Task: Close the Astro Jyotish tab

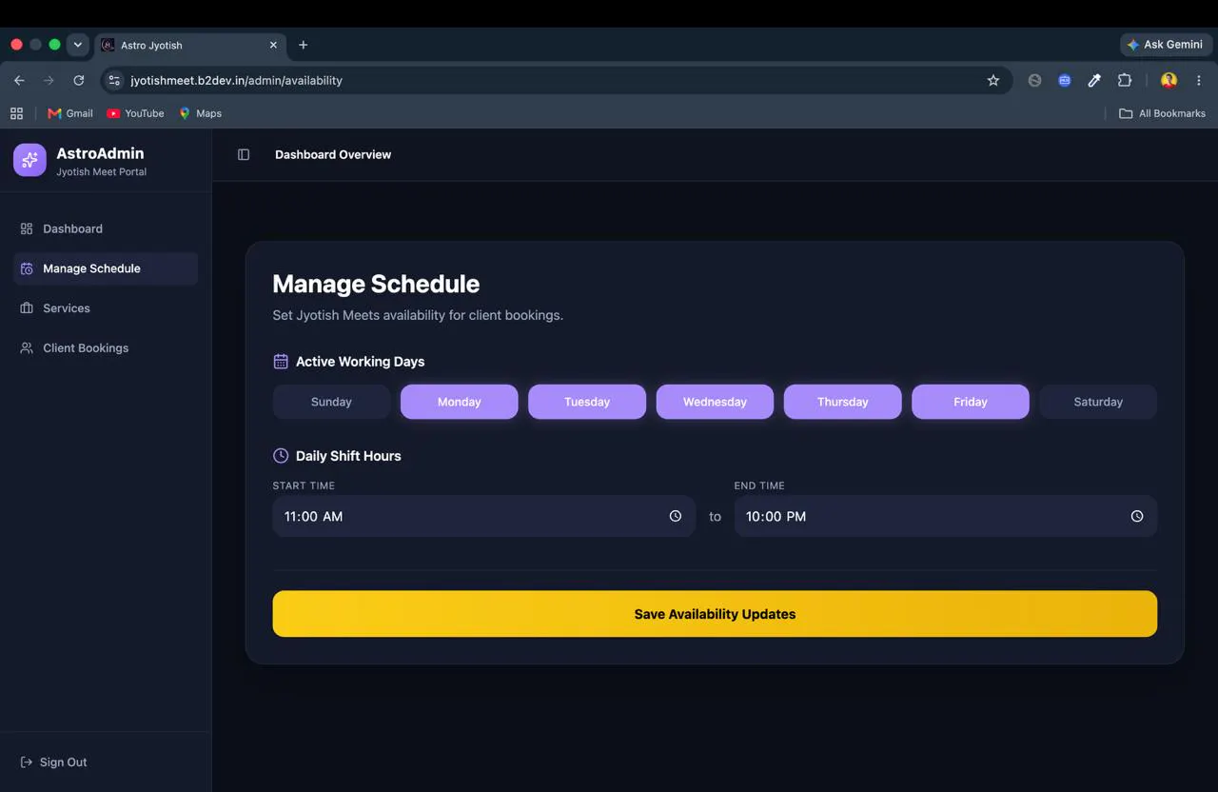Action: (x=273, y=45)
